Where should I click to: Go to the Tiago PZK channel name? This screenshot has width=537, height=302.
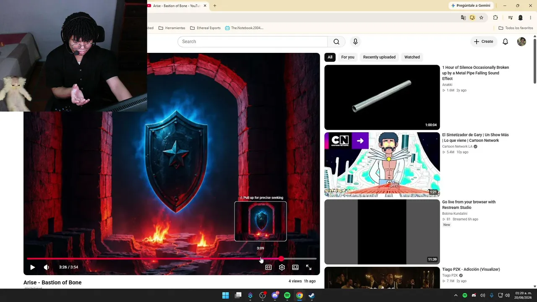(450, 276)
